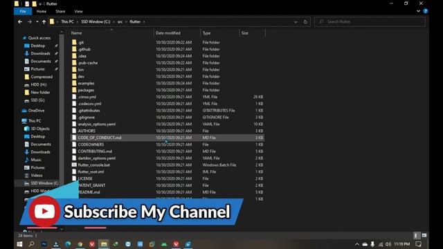Show hidden system tray icons
443x249 pixels.
(x=357, y=244)
